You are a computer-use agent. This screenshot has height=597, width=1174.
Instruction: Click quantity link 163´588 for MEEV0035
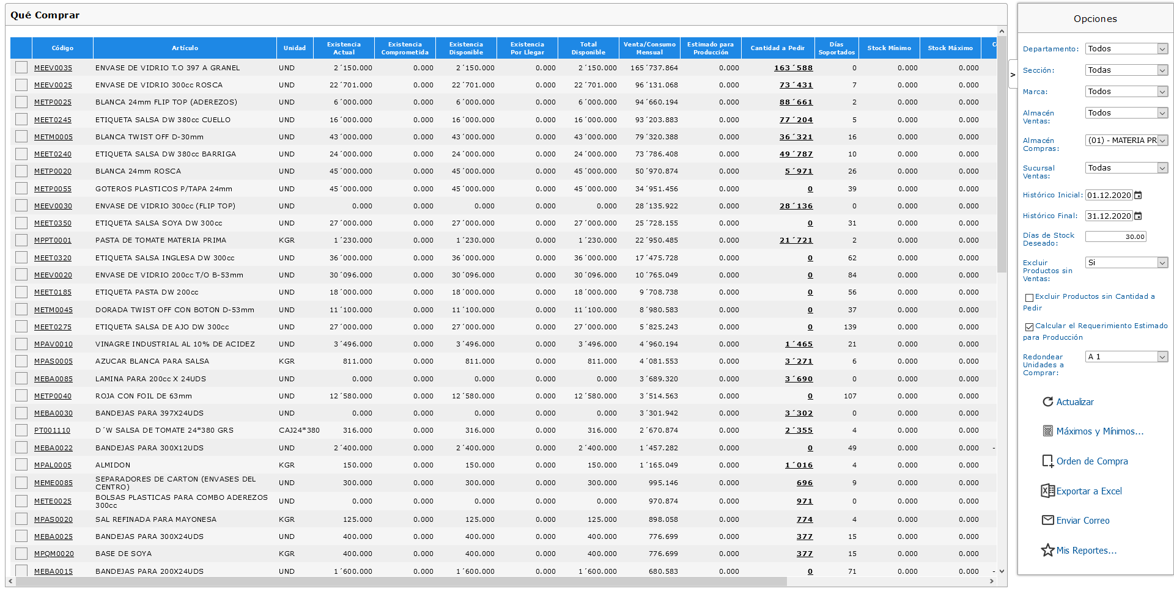pos(793,68)
